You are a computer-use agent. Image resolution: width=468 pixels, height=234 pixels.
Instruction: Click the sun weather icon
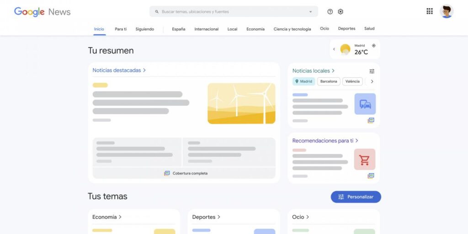click(346, 49)
